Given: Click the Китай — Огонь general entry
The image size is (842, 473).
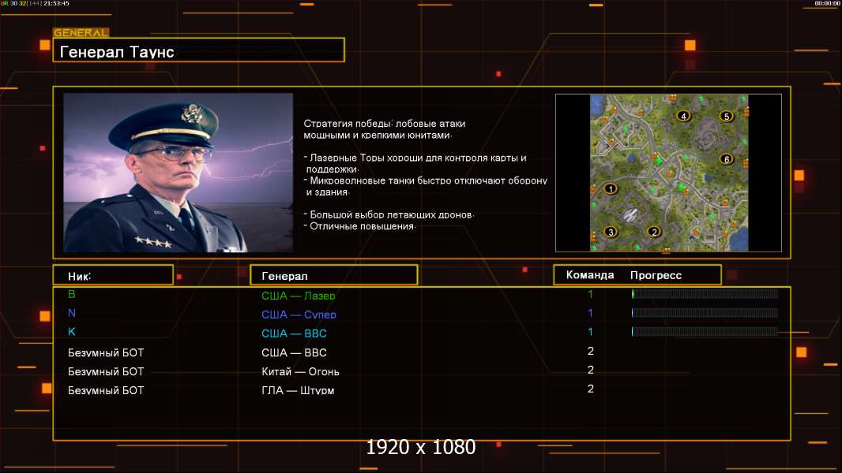Looking at the screenshot, I should click(x=300, y=371).
